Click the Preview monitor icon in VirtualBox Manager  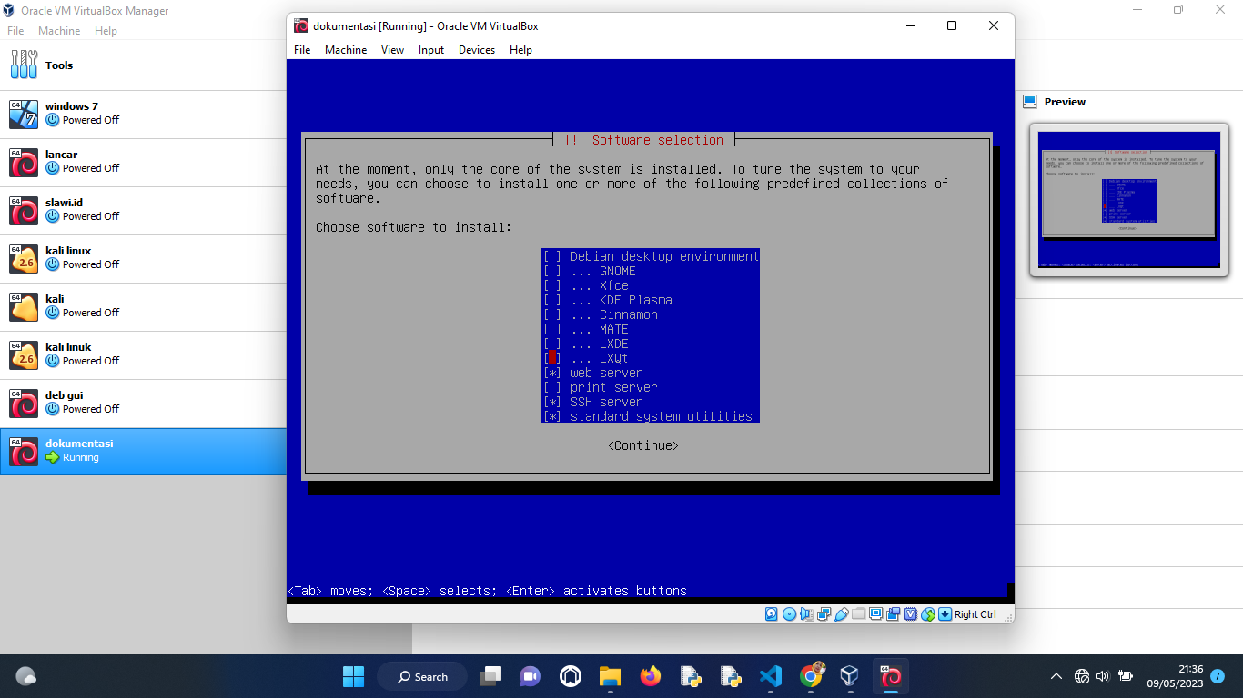pos(1030,102)
